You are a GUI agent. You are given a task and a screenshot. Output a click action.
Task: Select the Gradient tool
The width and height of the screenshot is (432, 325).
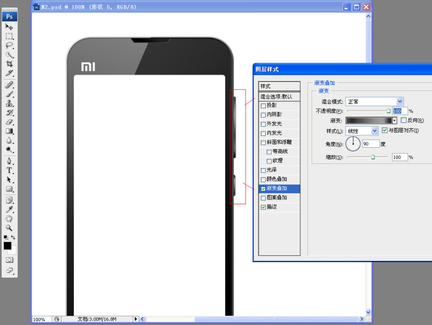(9, 131)
